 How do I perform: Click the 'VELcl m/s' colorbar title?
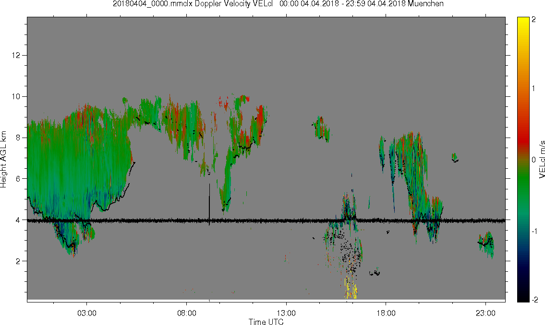[542, 160]
